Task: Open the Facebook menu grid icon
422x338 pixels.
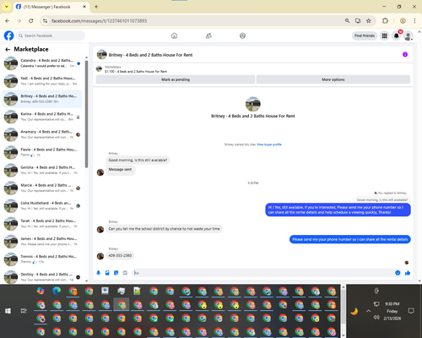Action: click(384, 35)
